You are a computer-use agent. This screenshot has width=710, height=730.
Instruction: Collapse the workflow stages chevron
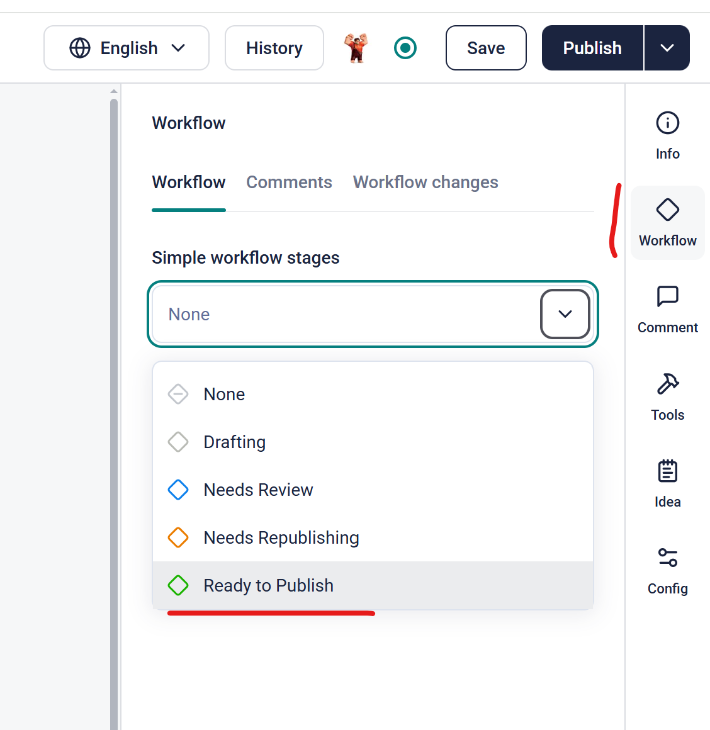565,314
